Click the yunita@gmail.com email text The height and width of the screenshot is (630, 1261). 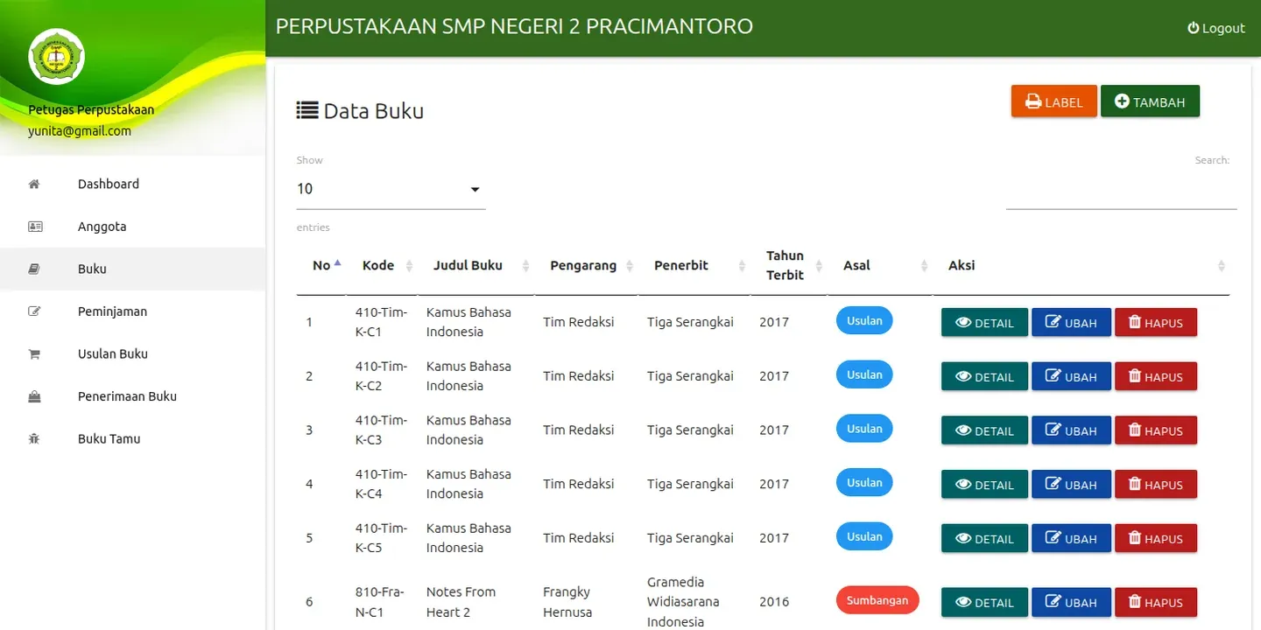tap(80, 131)
